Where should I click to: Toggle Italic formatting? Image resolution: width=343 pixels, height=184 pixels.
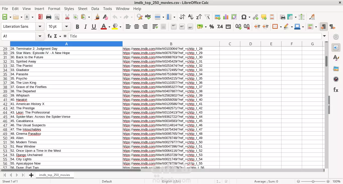pos(86,26)
